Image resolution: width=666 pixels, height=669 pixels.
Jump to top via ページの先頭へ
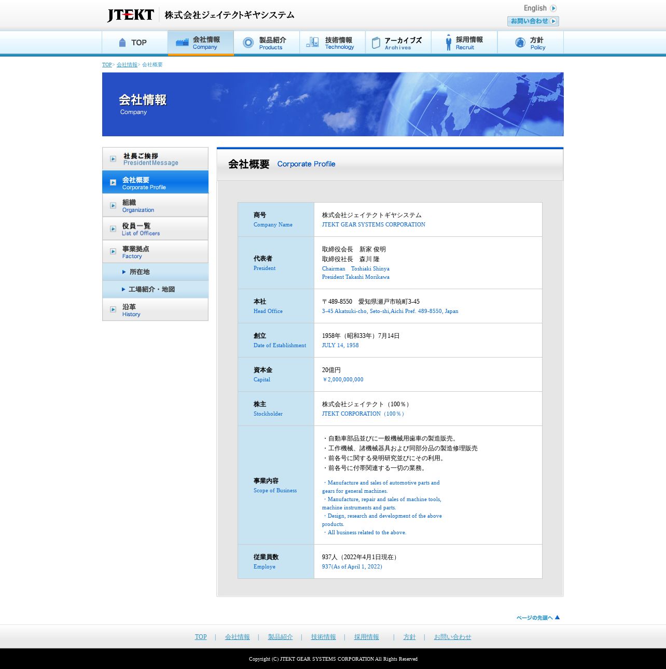(x=538, y=617)
